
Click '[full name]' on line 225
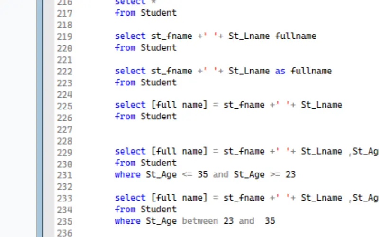tap(180, 105)
